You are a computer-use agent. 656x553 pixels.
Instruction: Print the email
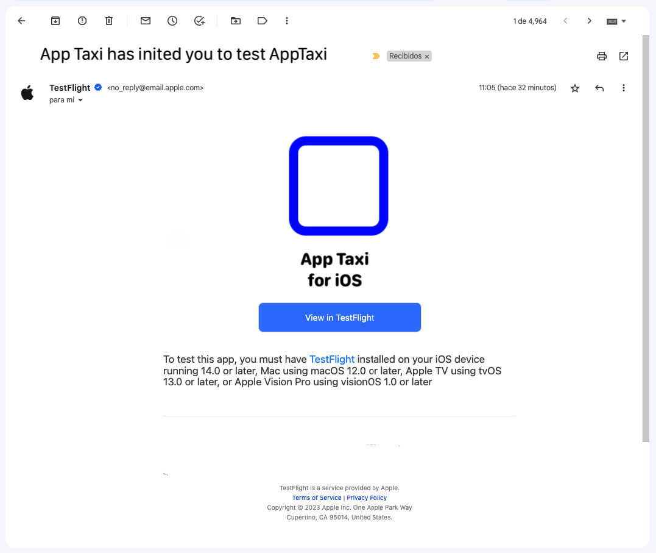[x=602, y=56]
